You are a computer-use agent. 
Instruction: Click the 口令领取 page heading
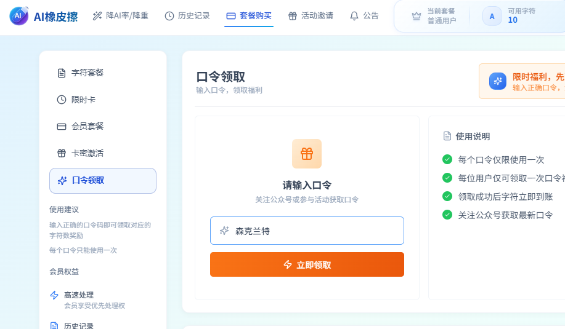pos(221,77)
